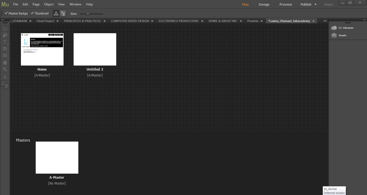The width and height of the screenshot is (367, 195).
Task: Close the Preview document tab
Action: (262, 21)
